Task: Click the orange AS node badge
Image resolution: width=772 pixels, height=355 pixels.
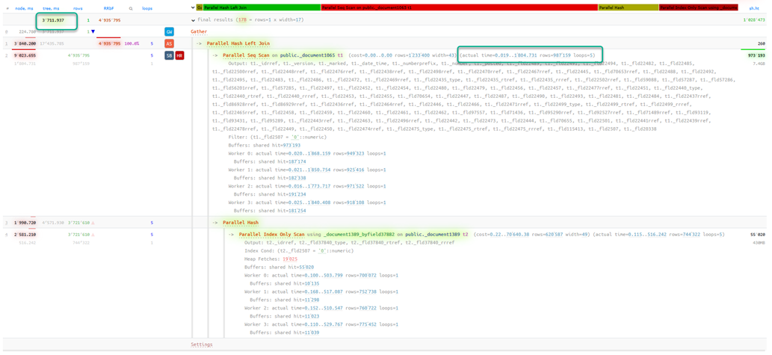Action: pos(169,44)
